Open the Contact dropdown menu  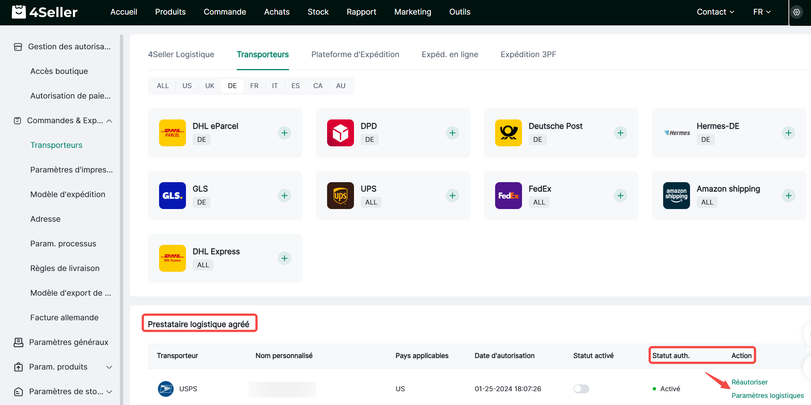pos(715,12)
